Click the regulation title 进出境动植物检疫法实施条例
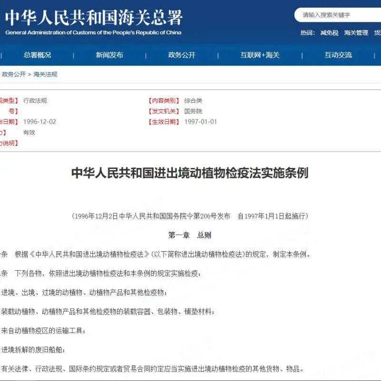 (190, 174)
